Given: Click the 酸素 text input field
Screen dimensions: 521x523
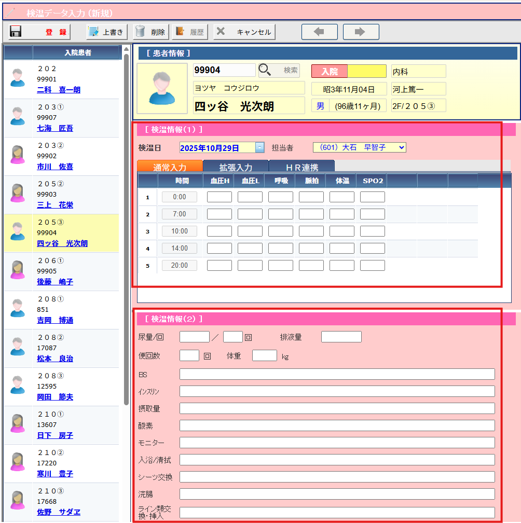Looking at the screenshot, I should point(337,425).
